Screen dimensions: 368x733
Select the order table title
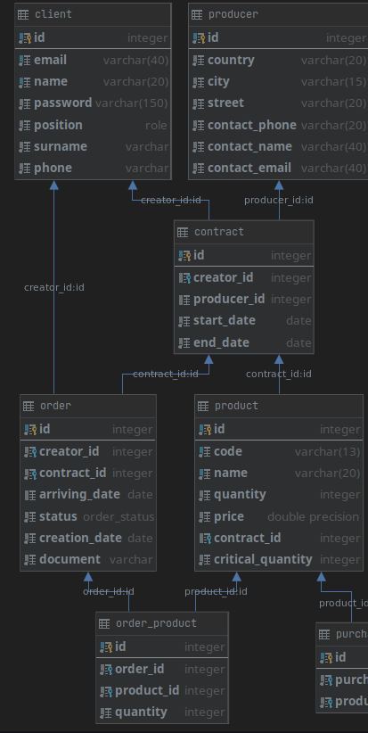click(x=55, y=406)
